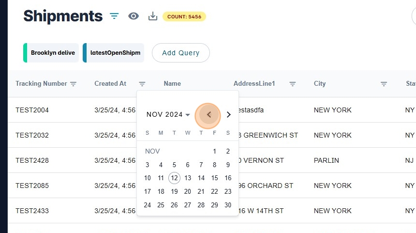Choose November 1 in the calendar

click(x=214, y=151)
